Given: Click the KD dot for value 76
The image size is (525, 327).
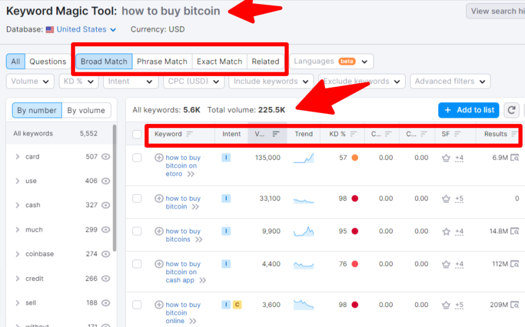Looking at the screenshot, I should tap(355, 264).
